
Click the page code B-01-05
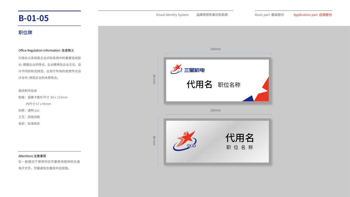(34, 18)
